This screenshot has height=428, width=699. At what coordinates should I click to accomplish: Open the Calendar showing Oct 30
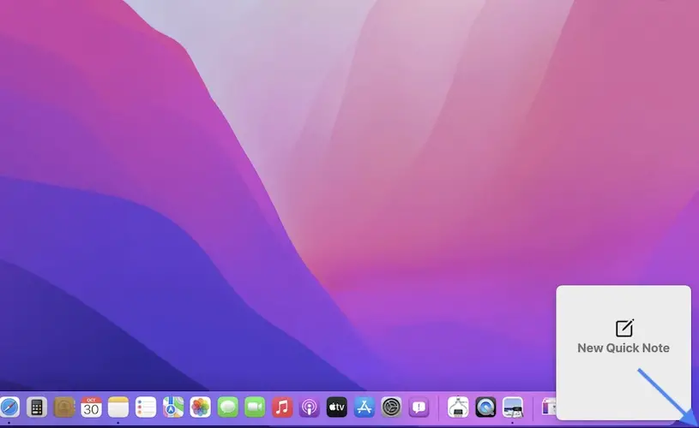pyautogui.click(x=92, y=407)
